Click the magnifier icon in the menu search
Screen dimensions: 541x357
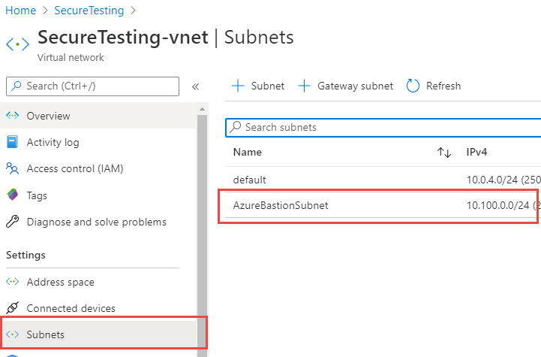pos(17,86)
